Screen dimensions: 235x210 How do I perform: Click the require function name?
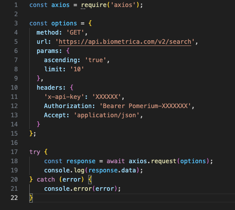pyautogui.click(x=94, y=5)
